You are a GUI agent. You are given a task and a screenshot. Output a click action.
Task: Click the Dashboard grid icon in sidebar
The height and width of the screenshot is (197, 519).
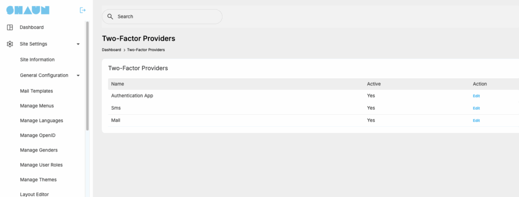pos(10,27)
